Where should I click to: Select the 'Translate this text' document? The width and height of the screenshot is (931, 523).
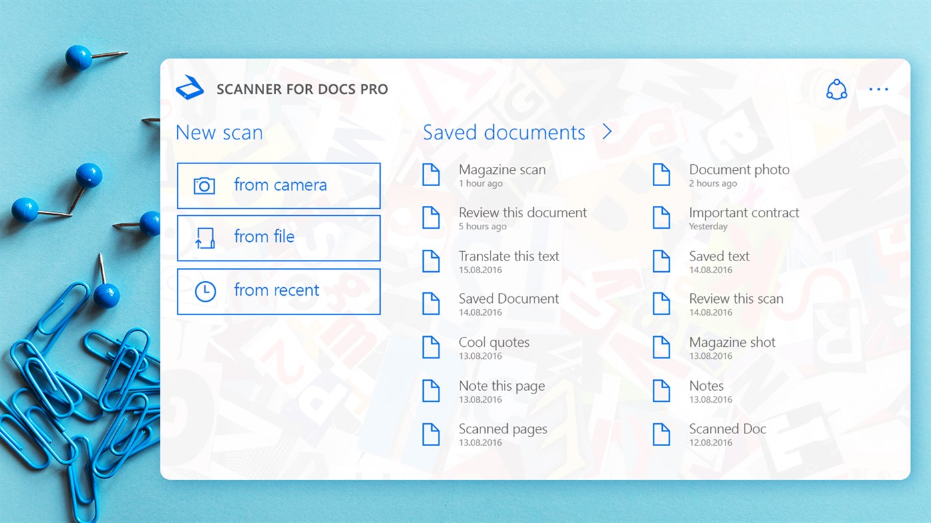point(508,257)
